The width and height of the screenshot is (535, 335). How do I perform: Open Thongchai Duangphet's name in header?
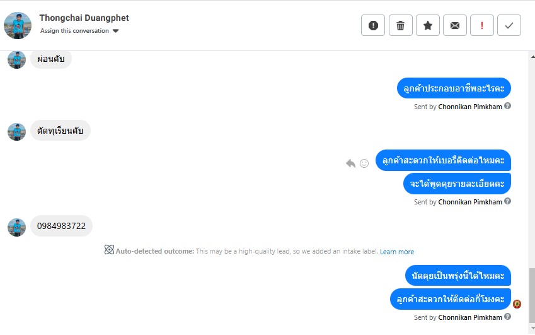point(84,18)
